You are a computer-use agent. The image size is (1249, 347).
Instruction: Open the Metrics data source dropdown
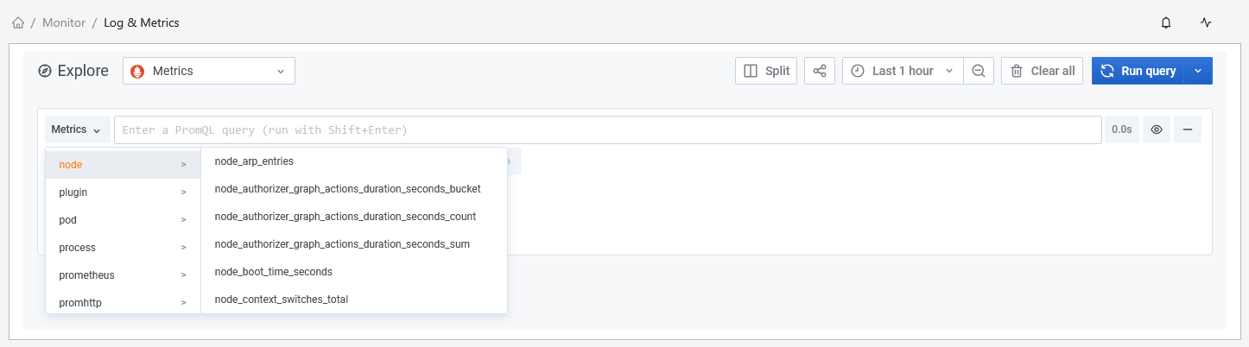(209, 71)
